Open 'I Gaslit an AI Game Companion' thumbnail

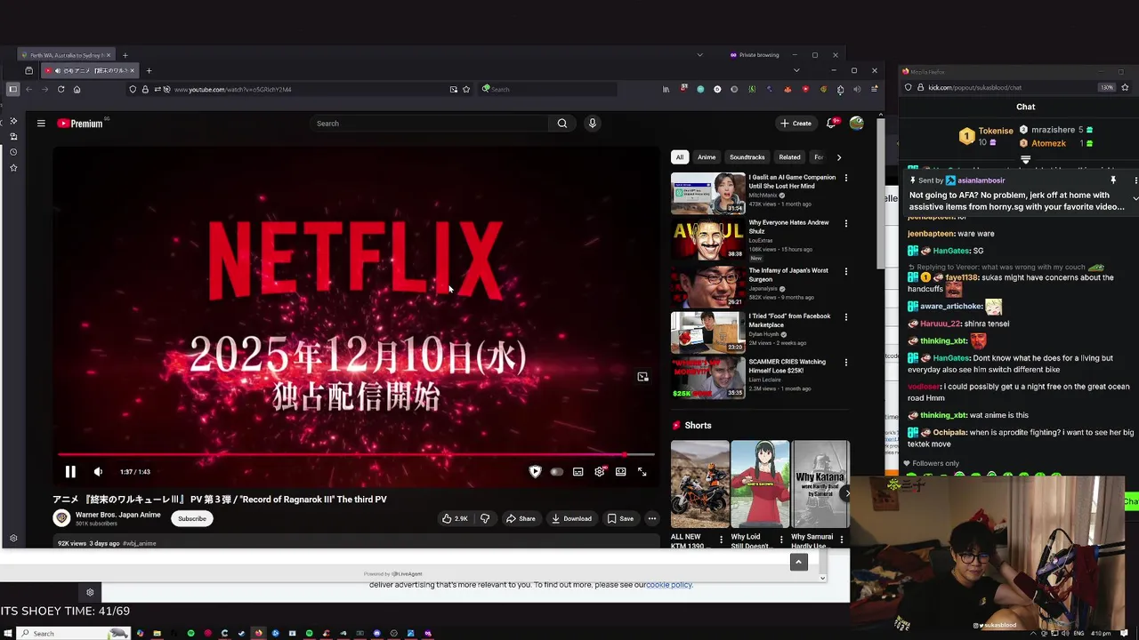pyautogui.click(x=708, y=193)
